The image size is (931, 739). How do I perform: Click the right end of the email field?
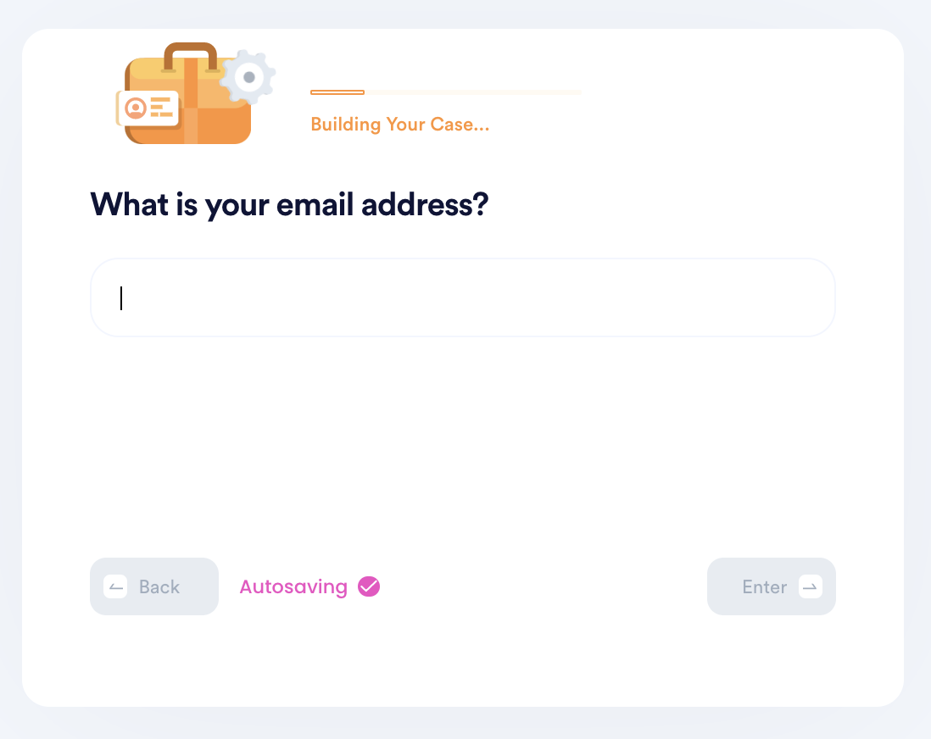click(x=813, y=297)
